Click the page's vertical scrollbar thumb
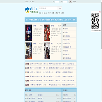 click(x=101, y=26)
